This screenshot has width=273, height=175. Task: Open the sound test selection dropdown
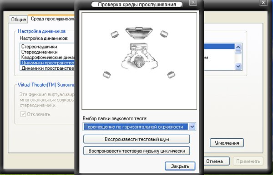(192, 127)
